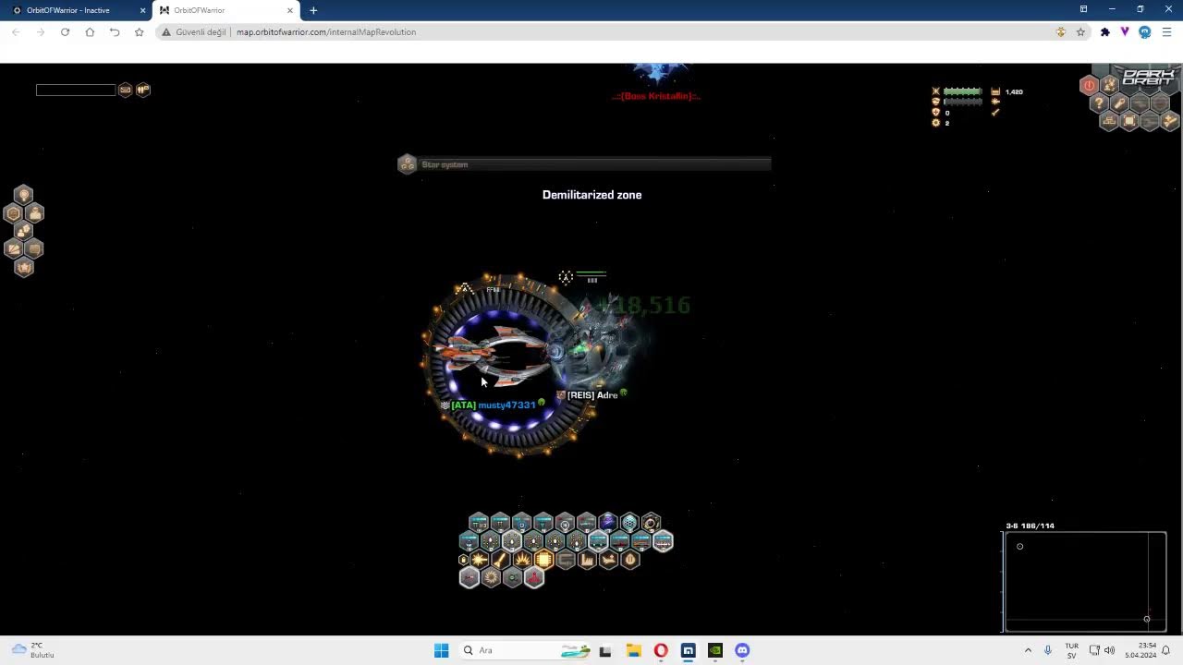Open the wrench settings hexagon

coord(1119,103)
